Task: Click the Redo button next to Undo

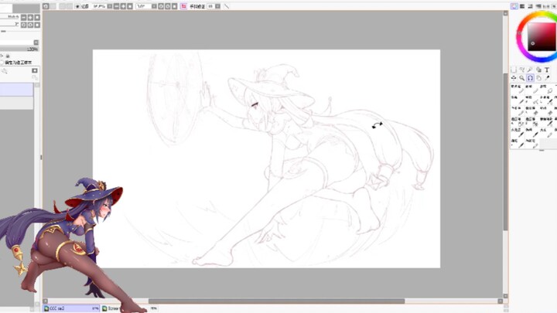Action: click(x=53, y=6)
